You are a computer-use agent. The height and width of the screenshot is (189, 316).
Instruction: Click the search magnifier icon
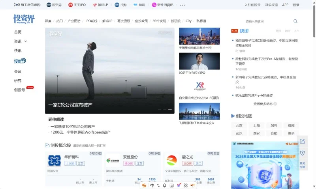(295, 21)
